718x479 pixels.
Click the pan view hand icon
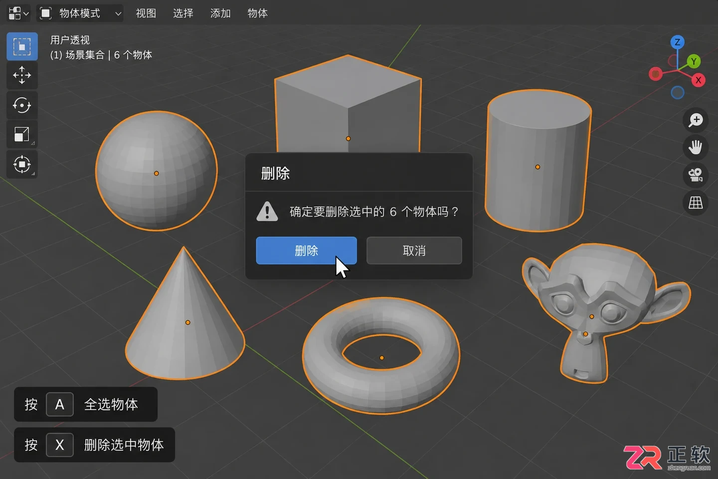pos(696,147)
